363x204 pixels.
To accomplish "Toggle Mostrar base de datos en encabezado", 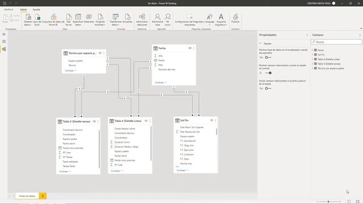I will coord(268,57).
